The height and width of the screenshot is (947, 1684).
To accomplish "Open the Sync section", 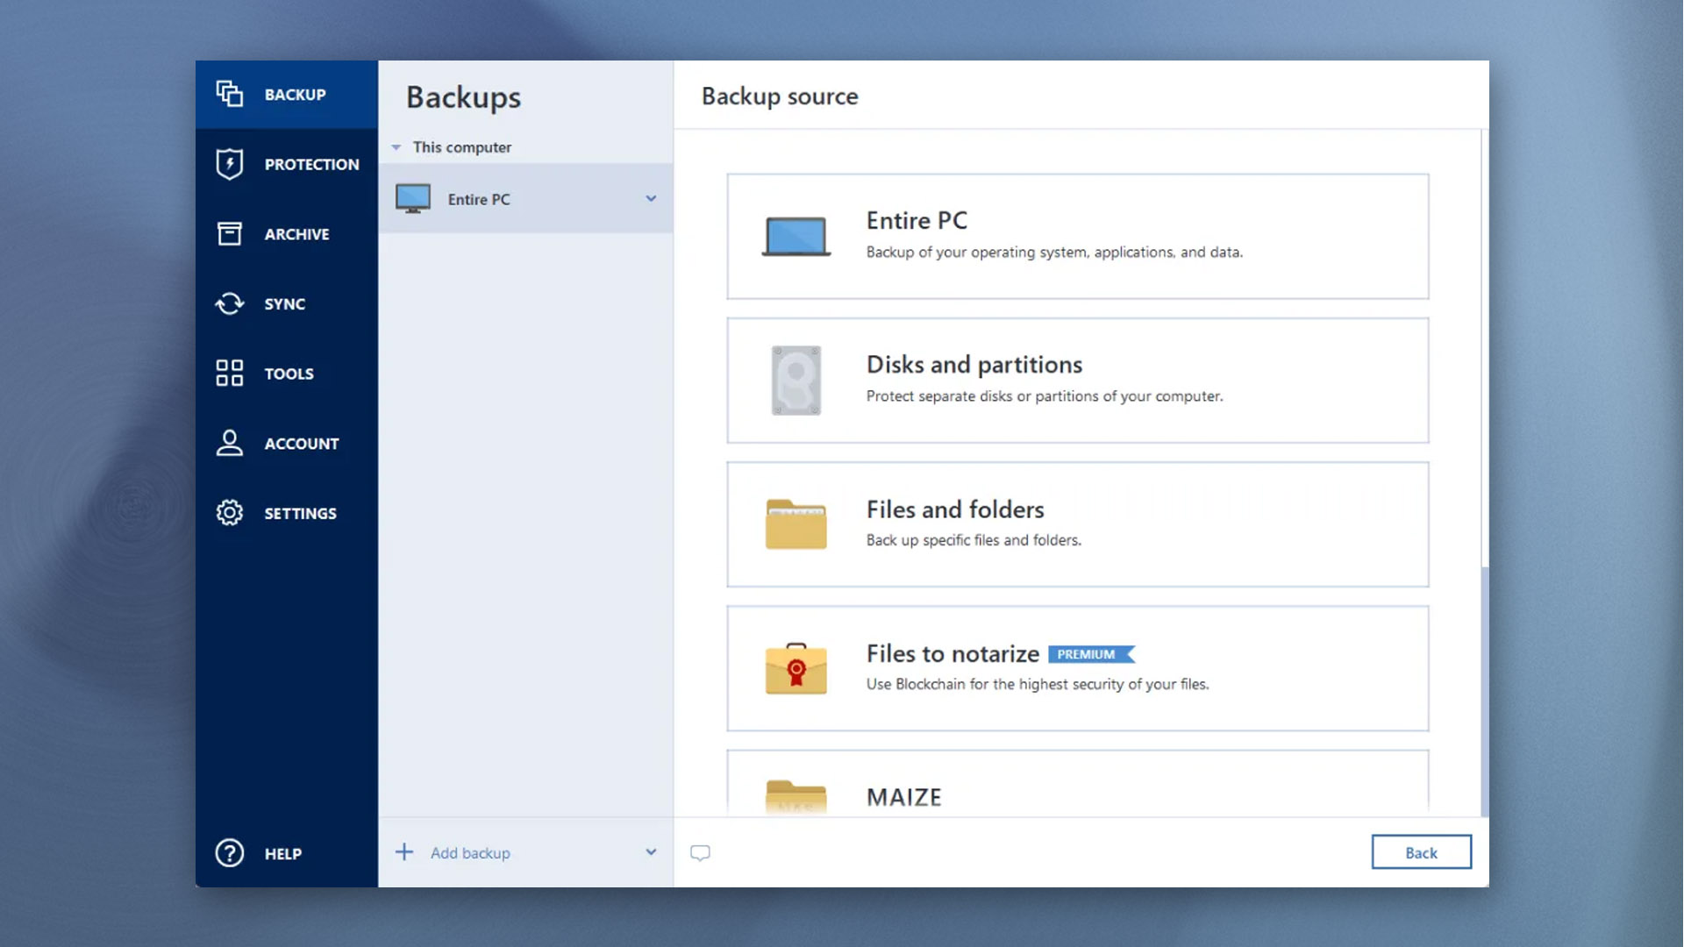I will (284, 303).
